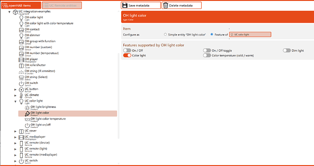Select the OH string (Select) label
This screenshot has height=166, width=314.
point(36,77)
